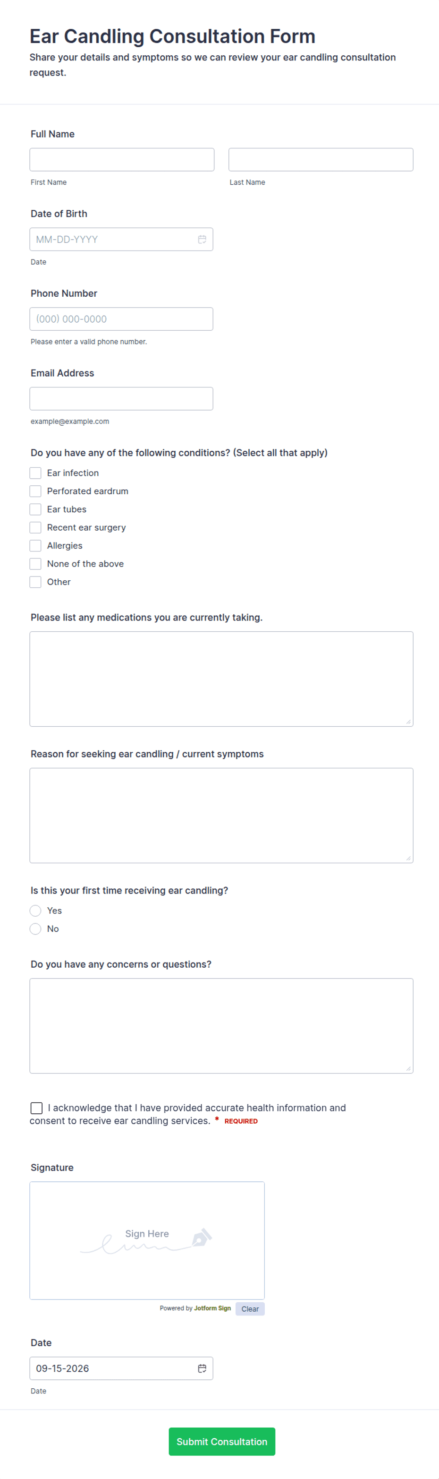Choose No for first time ear candling

[x=35, y=929]
